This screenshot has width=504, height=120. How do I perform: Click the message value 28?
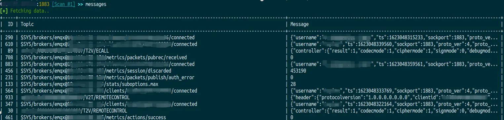pyautogui.click(x=292, y=84)
